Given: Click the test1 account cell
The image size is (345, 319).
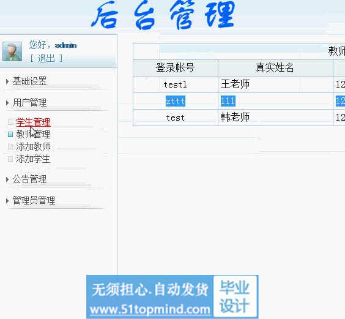Looking at the screenshot, I should pos(176,84).
